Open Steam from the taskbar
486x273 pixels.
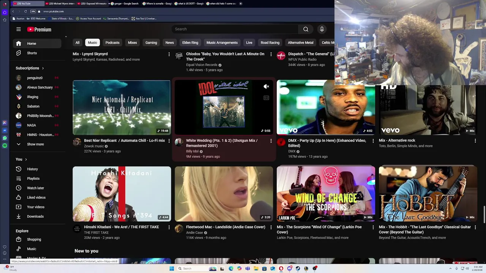pos(298,268)
